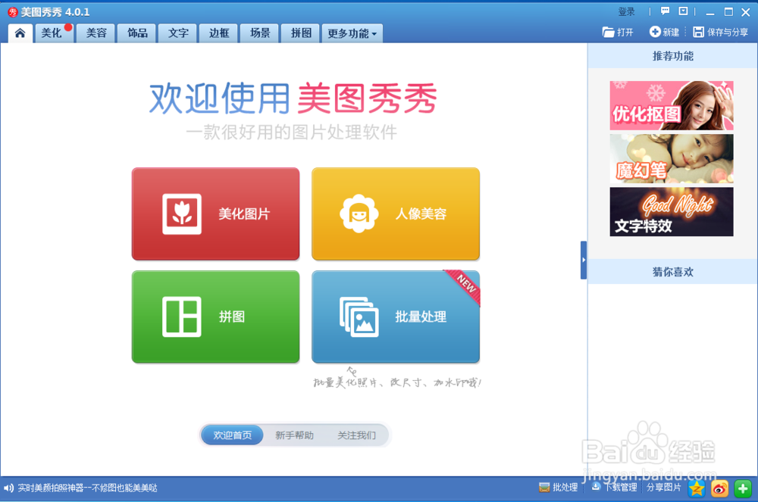Image resolution: width=758 pixels, height=502 pixels.
Task: Click the green plus share icon
Action: [x=743, y=488]
